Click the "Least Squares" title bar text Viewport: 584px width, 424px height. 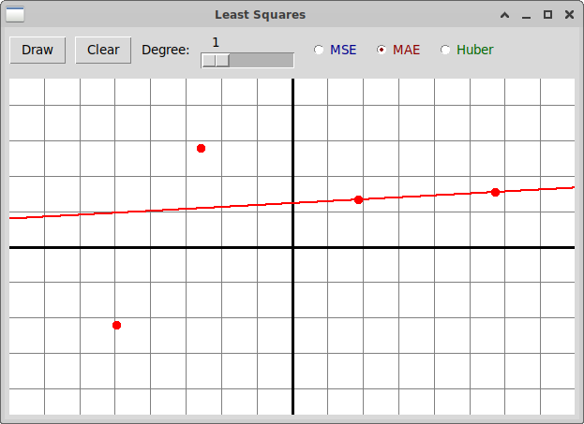[x=260, y=14]
